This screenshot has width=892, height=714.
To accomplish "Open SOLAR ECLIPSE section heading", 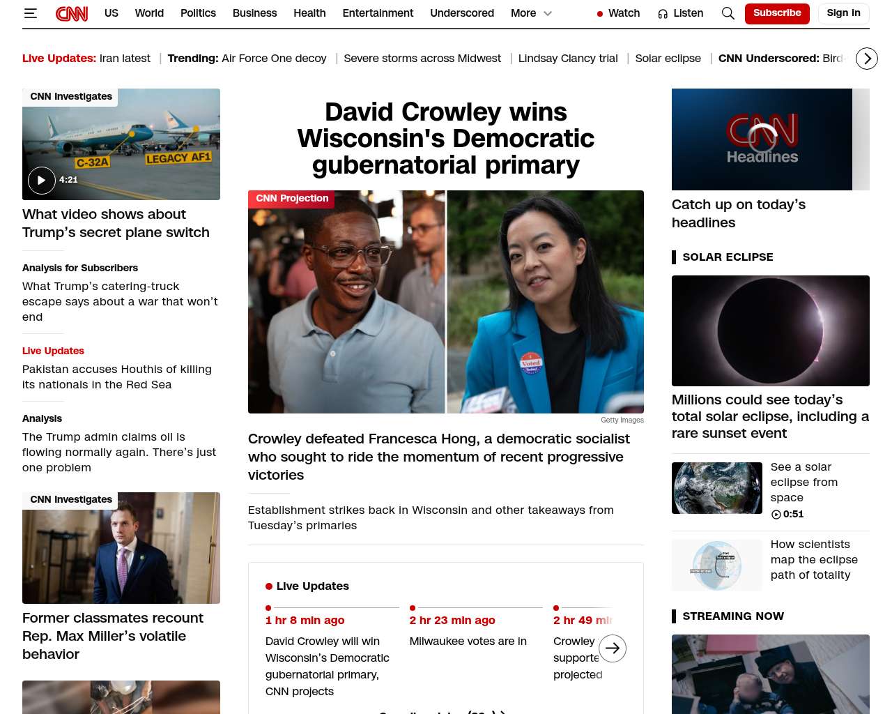I will pos(728,257).
